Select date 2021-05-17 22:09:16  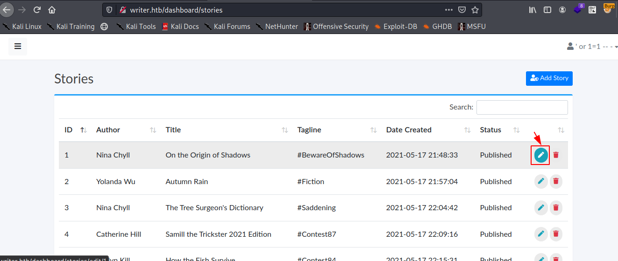click(422, 234)
